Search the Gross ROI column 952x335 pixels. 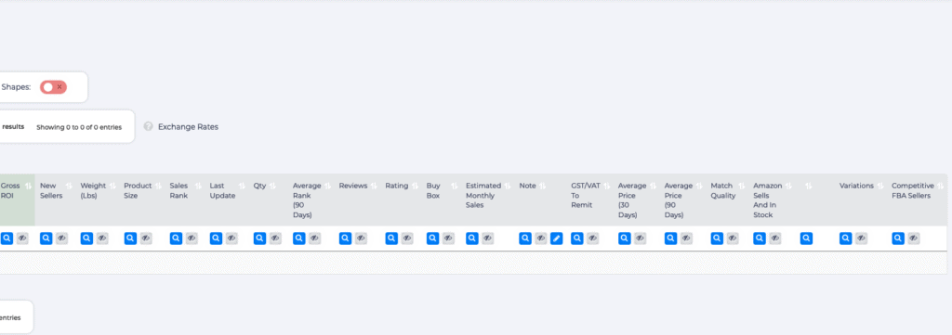click(7, 238)
